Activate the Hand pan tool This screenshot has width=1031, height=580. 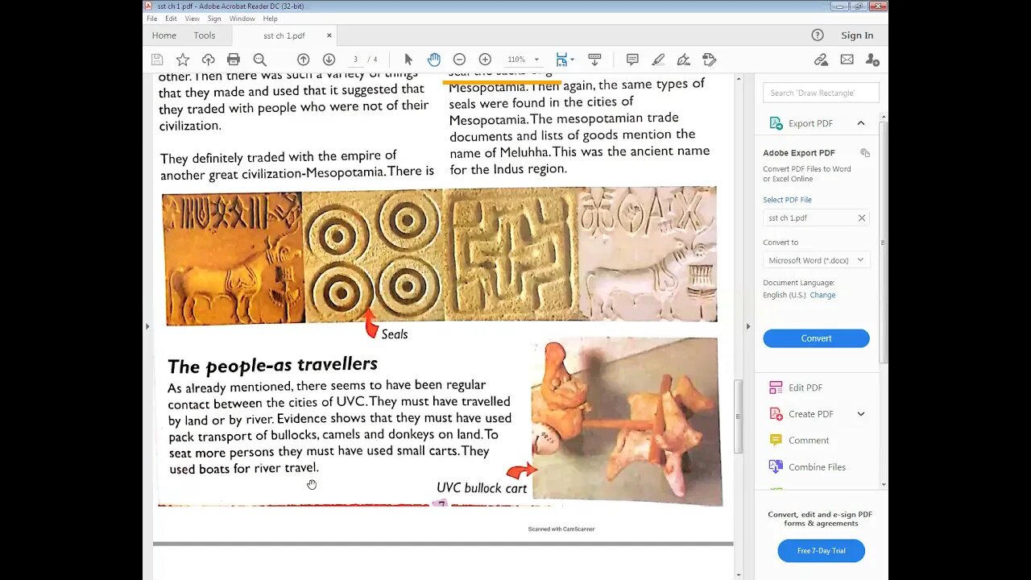click(434, 60)
